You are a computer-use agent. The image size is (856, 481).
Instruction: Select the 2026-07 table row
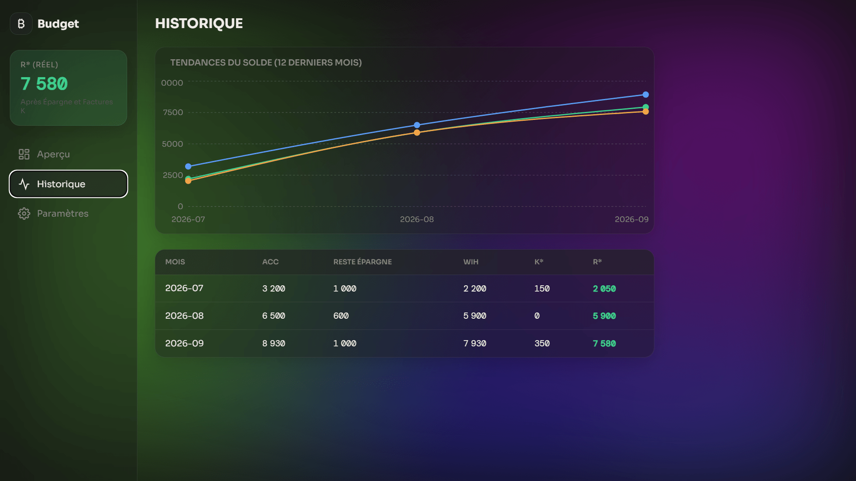[x=404, y=288]
